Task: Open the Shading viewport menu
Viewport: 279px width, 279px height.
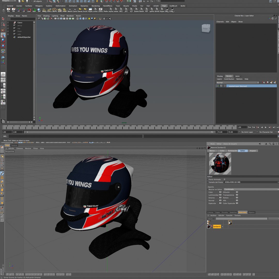Action: click(x=46, y=16)
